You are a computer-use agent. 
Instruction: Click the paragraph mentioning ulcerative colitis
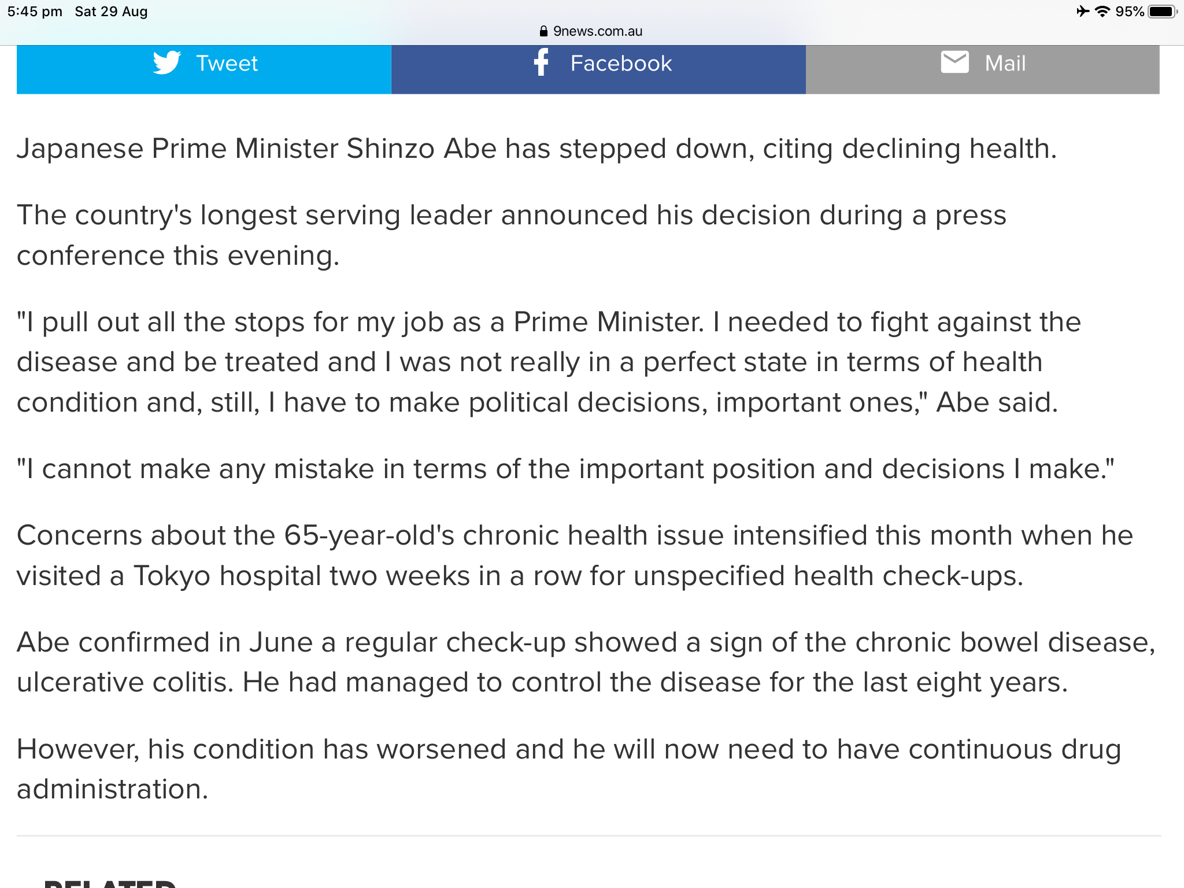point(586,663)
